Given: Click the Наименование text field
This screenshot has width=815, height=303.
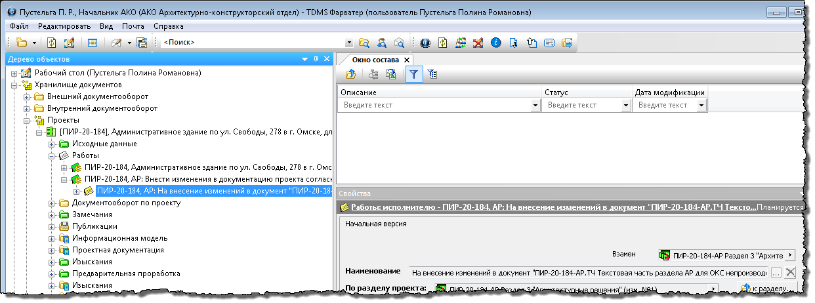Looking at the screenshot, I should tap(587, 272).
